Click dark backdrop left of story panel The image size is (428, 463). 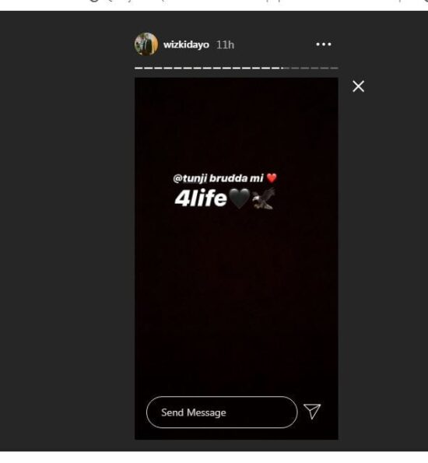pyautogui.click(x=66, y=230)
